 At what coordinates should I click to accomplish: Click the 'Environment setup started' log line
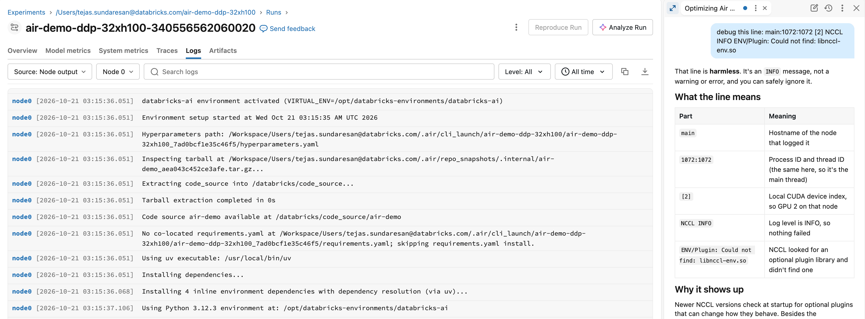(330, 118)
